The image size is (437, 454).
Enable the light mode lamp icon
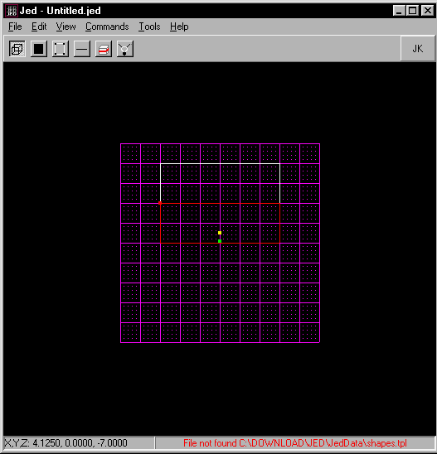[x=125, y=49]
